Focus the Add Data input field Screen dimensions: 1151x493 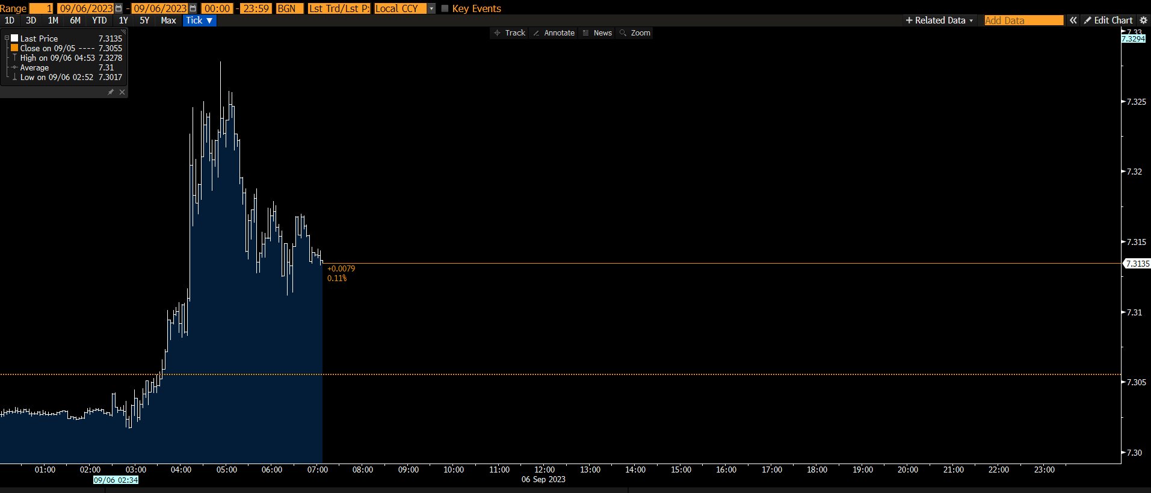click(x=1023, y=20)
